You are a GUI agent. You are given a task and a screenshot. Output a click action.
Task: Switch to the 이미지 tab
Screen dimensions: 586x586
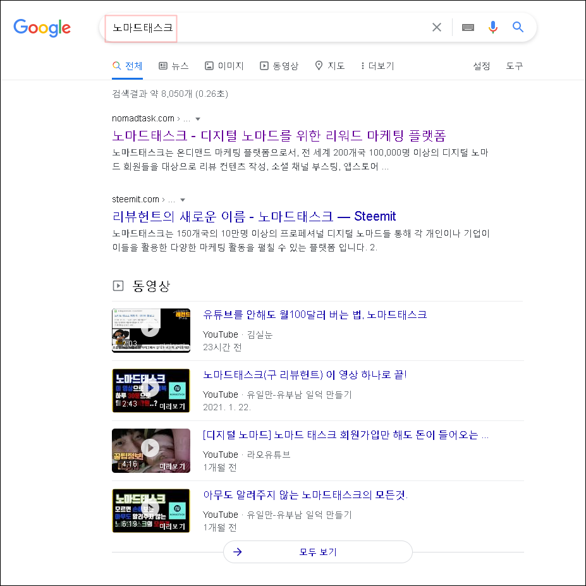tap(224, 66)
